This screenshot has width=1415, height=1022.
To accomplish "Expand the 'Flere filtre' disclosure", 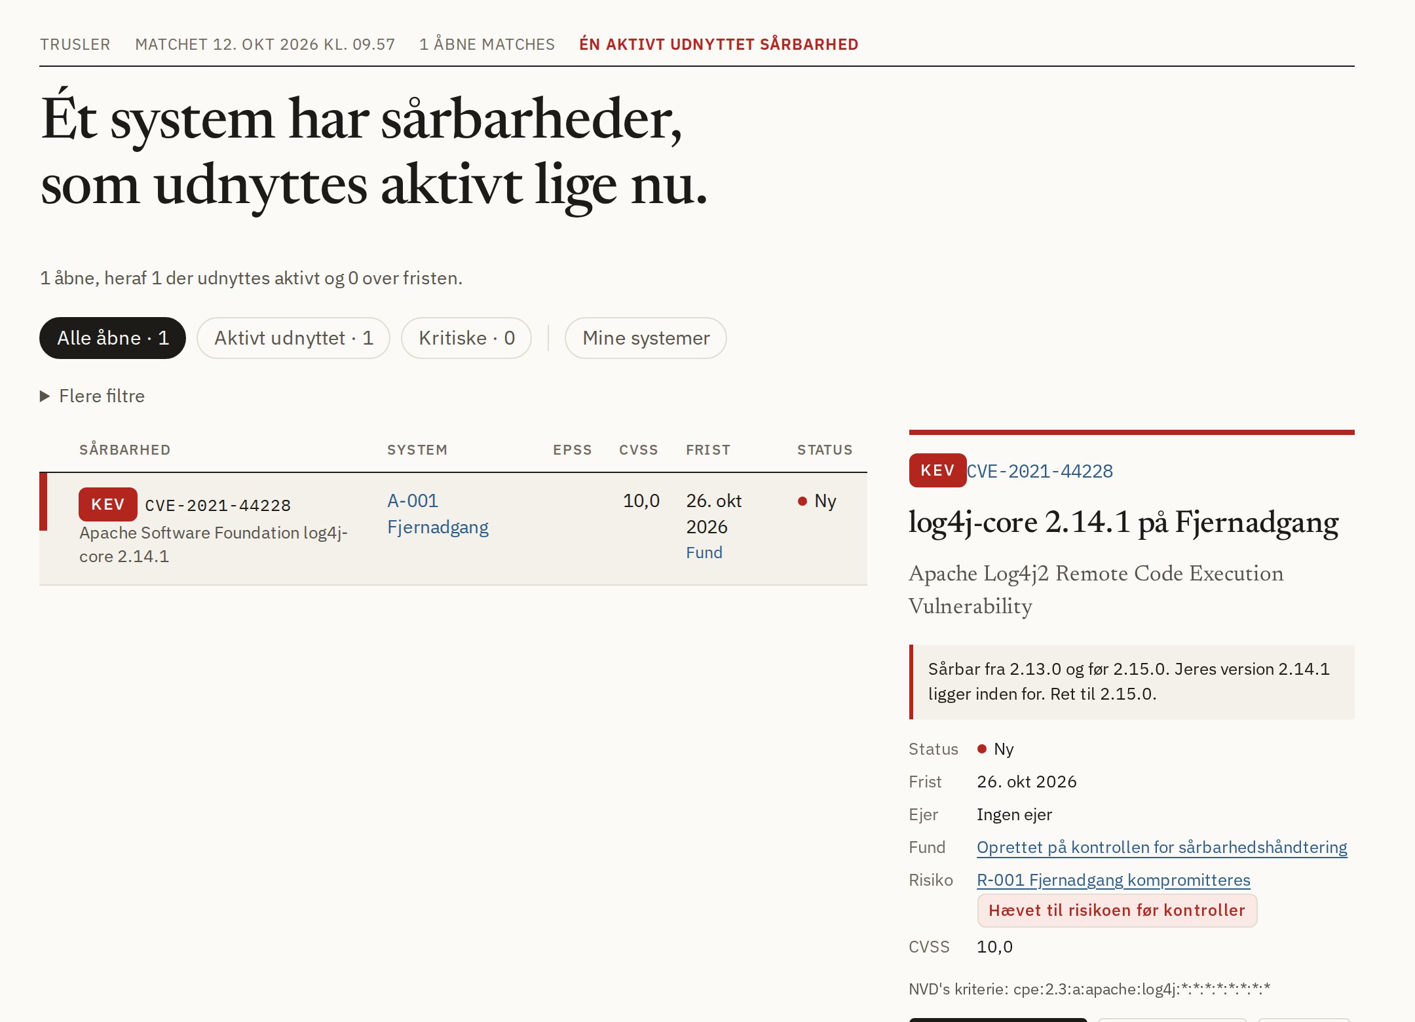I will [92, 396].
